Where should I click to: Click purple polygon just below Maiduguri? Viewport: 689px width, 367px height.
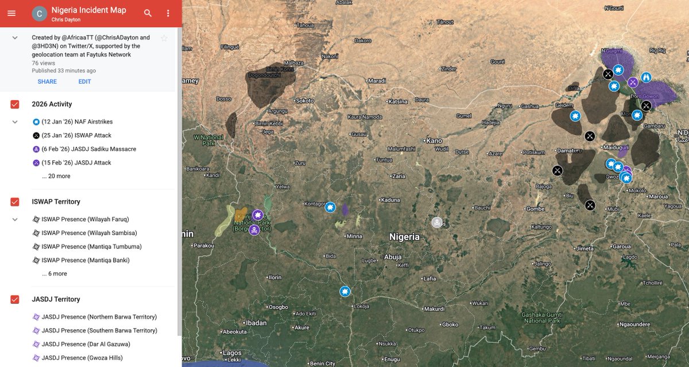(622, 153)
